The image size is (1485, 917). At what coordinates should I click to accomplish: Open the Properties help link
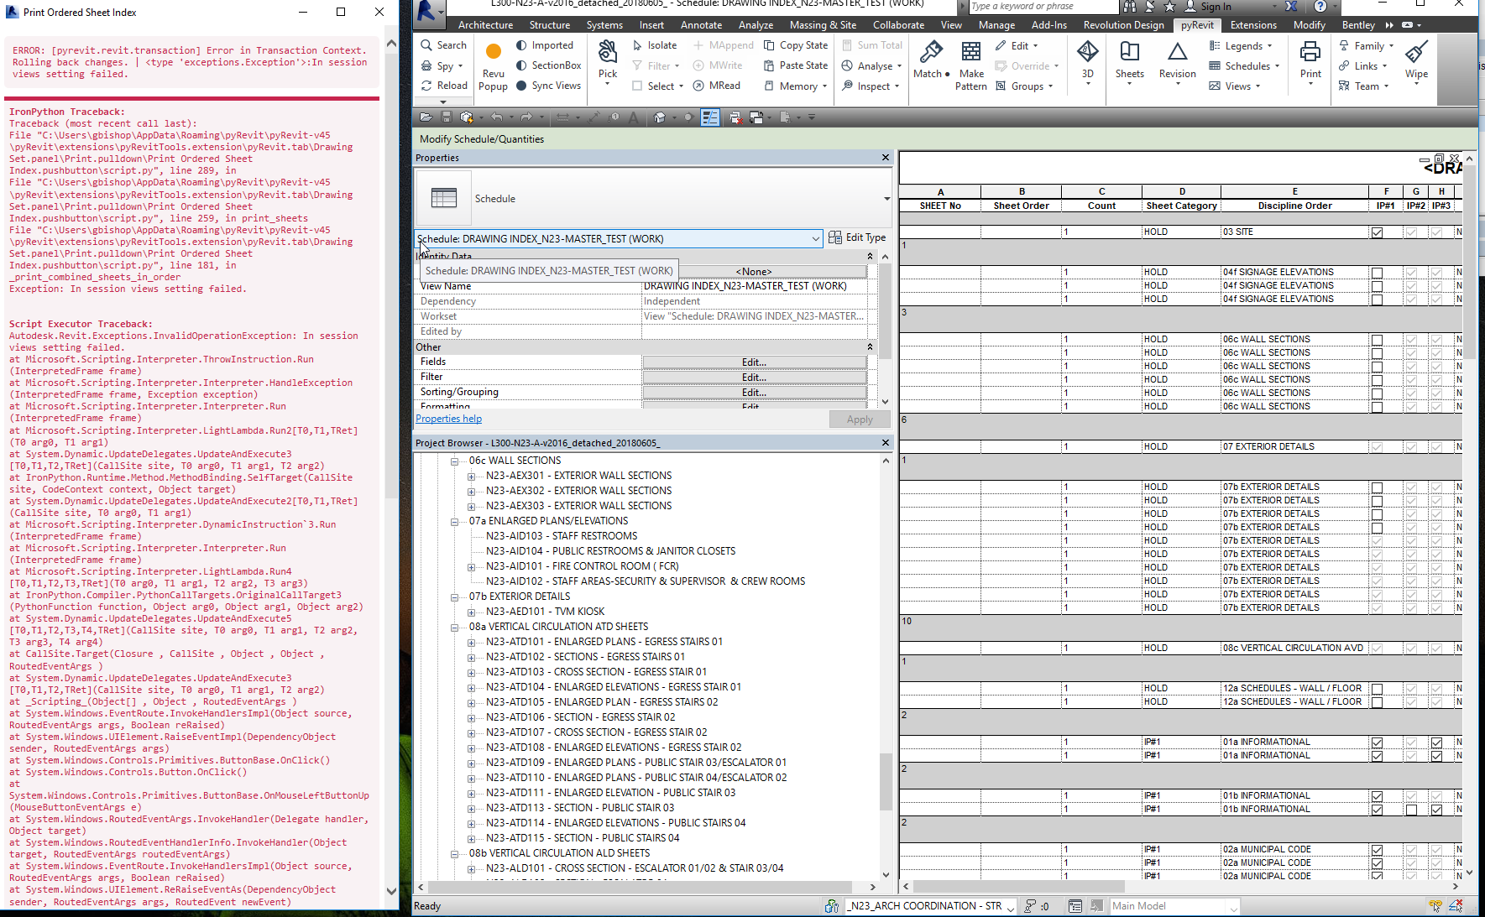tap(448, 419)
